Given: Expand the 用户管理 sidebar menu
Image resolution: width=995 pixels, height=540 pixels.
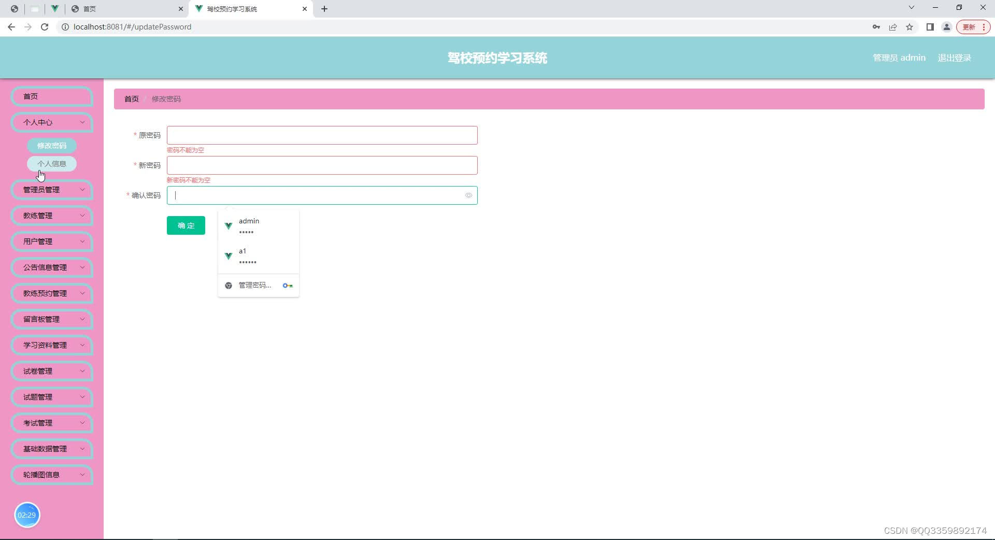Looking at the screenshot, I should tap(52, 241).
